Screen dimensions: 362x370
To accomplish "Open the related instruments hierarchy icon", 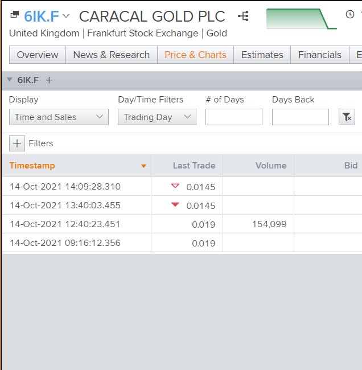I will click(243, 16).
